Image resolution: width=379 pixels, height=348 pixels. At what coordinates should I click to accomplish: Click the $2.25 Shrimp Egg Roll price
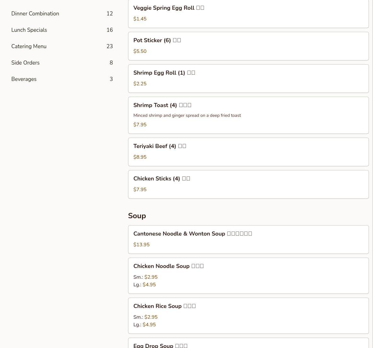140,84
